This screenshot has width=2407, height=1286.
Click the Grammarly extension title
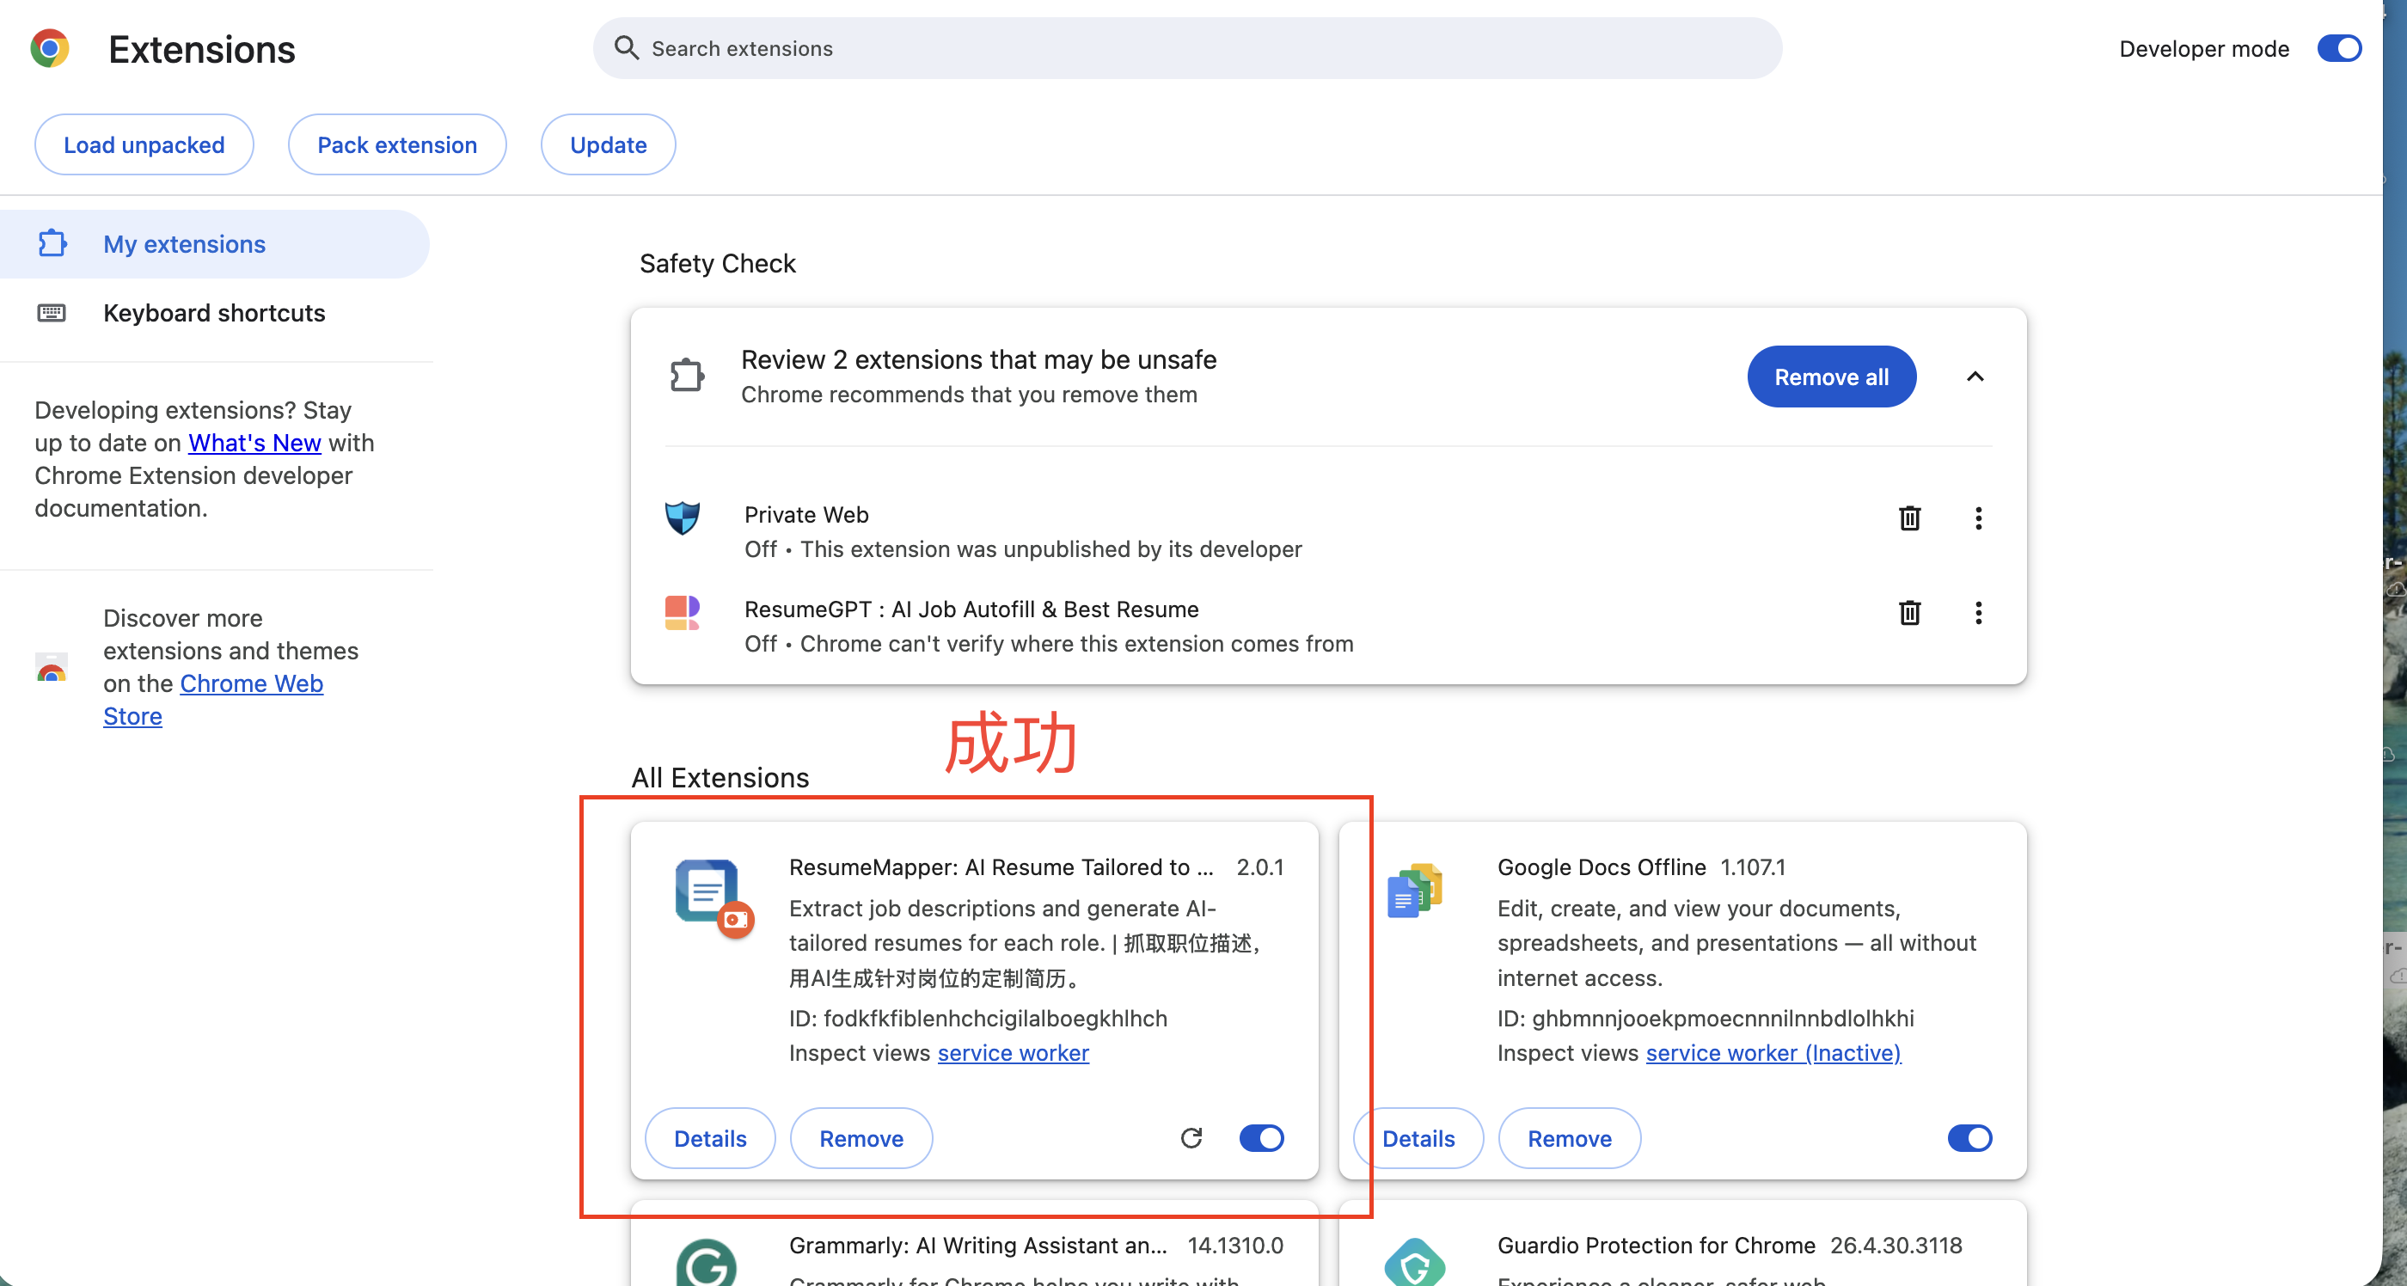[977, 1245]
